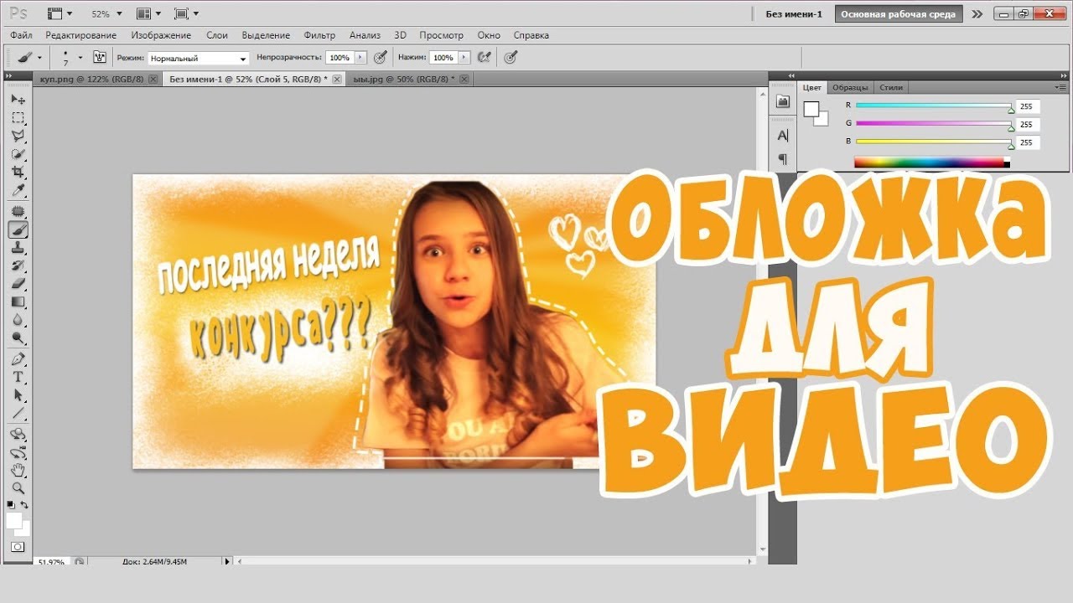Viewport: 1073px width, 603px height.
Task: Select the Hand tool
Action: [18, 471]
